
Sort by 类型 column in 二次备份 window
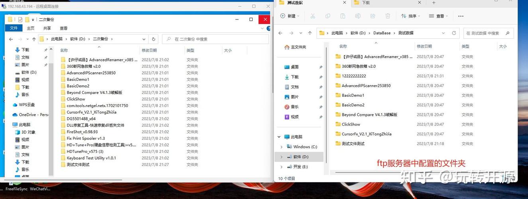click(190, 51)
